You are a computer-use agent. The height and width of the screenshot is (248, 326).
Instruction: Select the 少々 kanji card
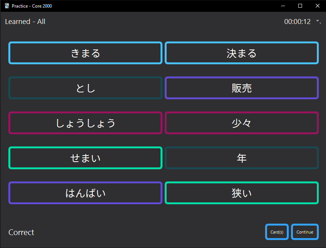coord(242,123)
